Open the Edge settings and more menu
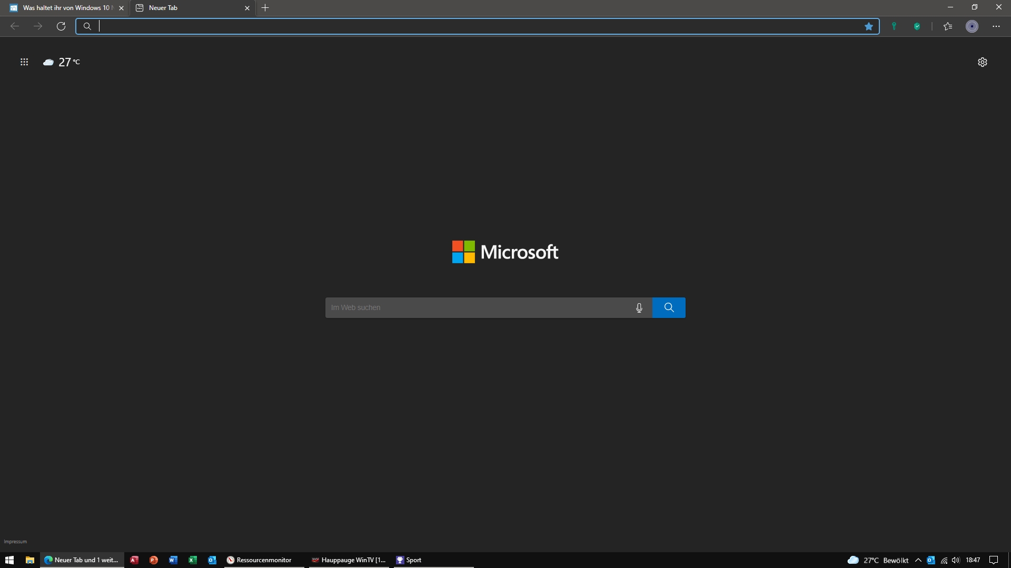1011x568 pixels. pyautogui.click(x=996, y=26)
